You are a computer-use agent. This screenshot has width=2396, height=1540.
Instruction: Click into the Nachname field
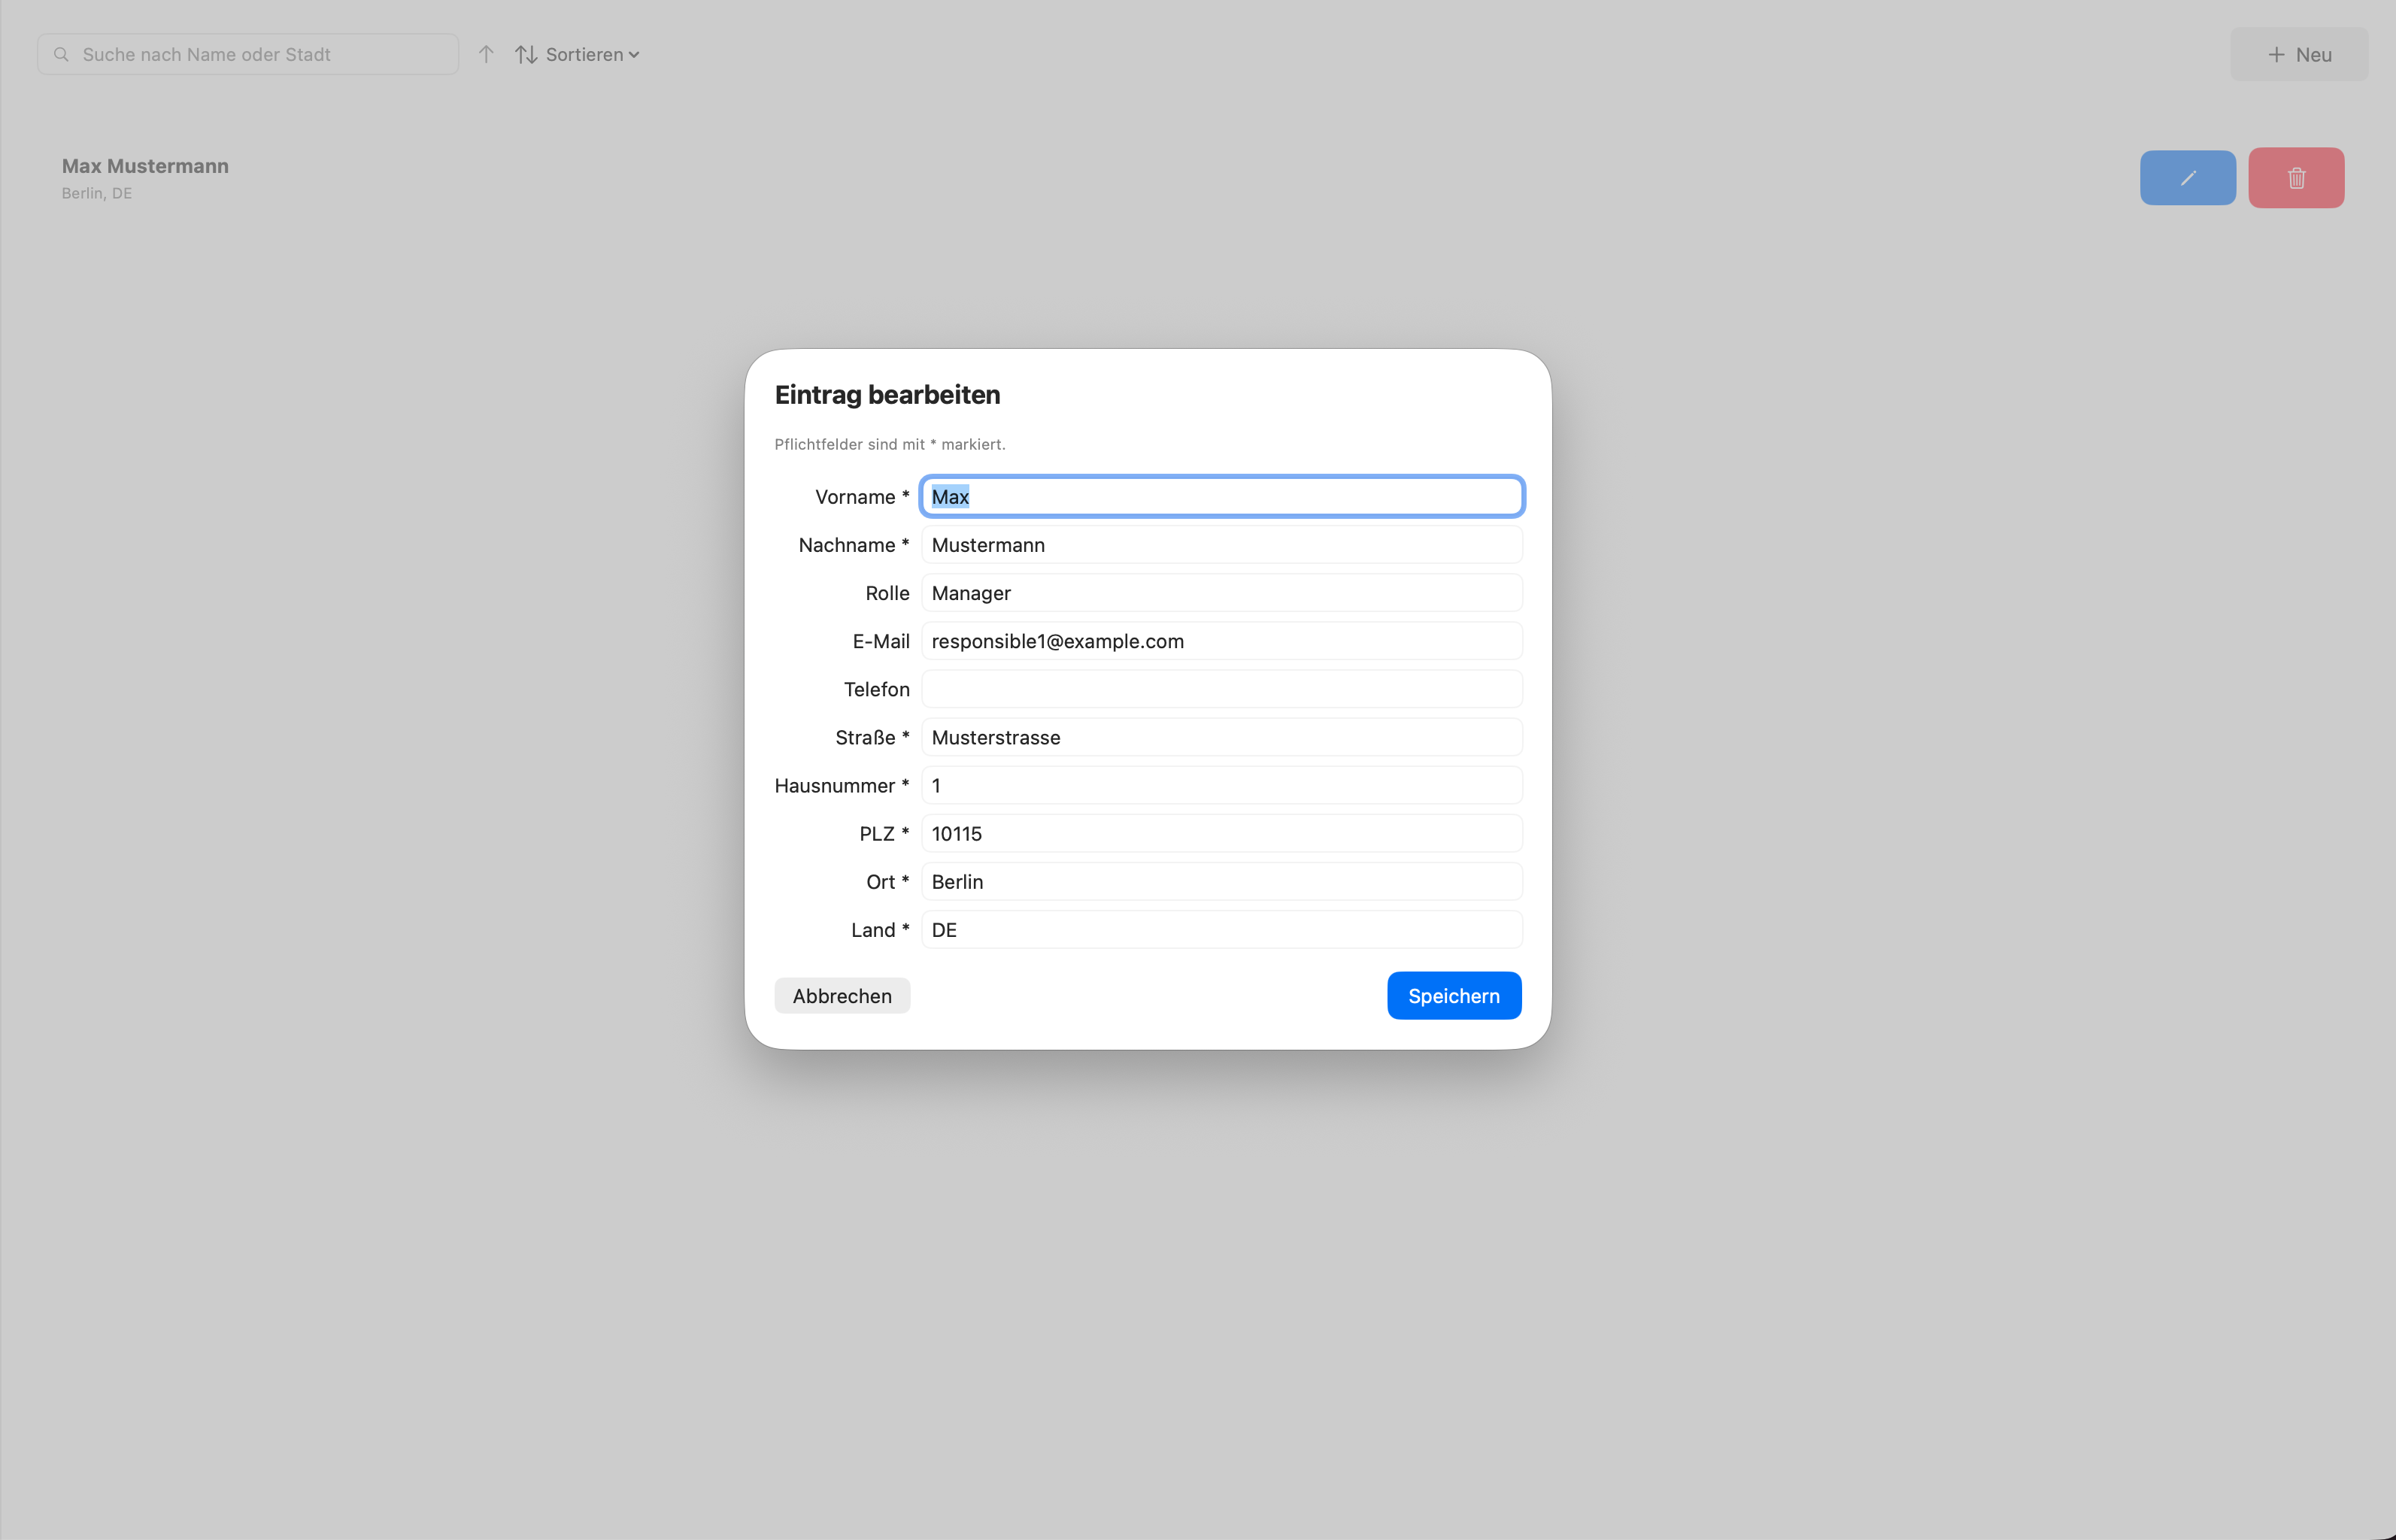click(1221, 544)
